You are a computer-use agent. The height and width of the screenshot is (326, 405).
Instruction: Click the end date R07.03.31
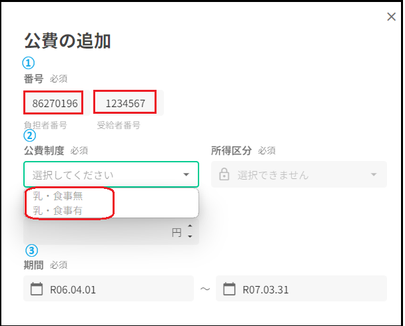point(264,289)
